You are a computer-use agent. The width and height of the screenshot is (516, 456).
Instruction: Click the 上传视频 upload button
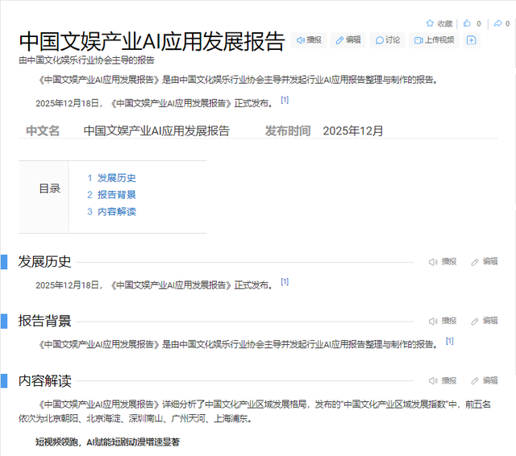click(x=433, y=40)
